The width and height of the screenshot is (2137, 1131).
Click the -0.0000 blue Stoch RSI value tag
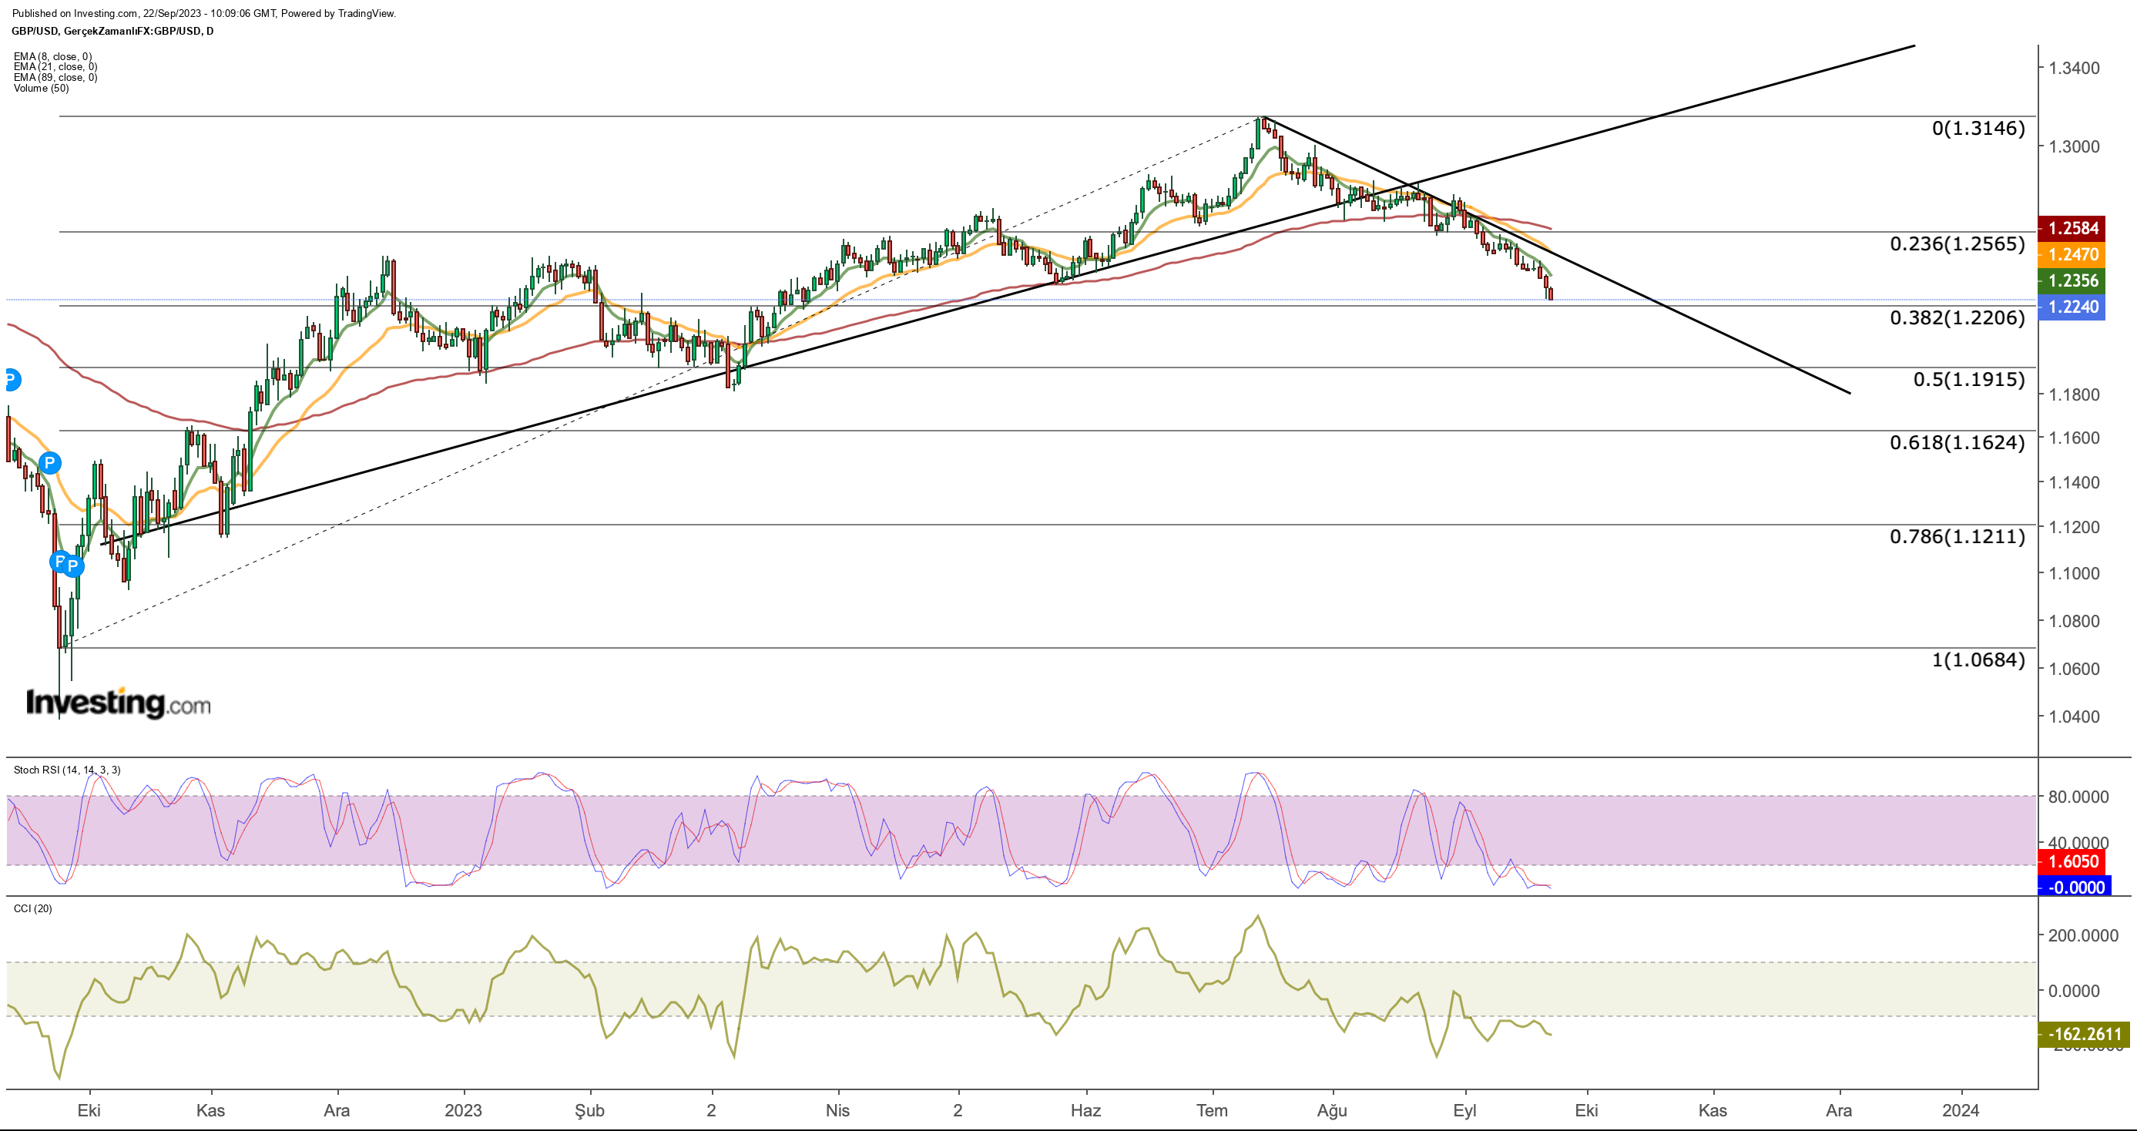point(2075,887)
